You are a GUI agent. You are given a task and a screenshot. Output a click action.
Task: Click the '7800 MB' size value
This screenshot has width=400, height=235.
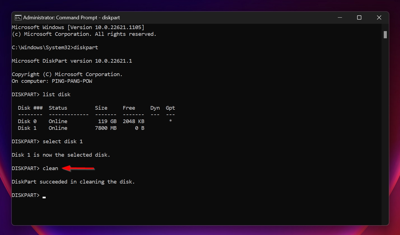coord(106,128)
